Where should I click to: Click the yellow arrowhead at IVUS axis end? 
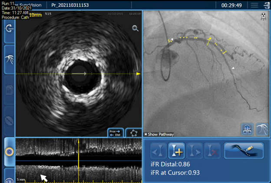[x=139, y=74]
